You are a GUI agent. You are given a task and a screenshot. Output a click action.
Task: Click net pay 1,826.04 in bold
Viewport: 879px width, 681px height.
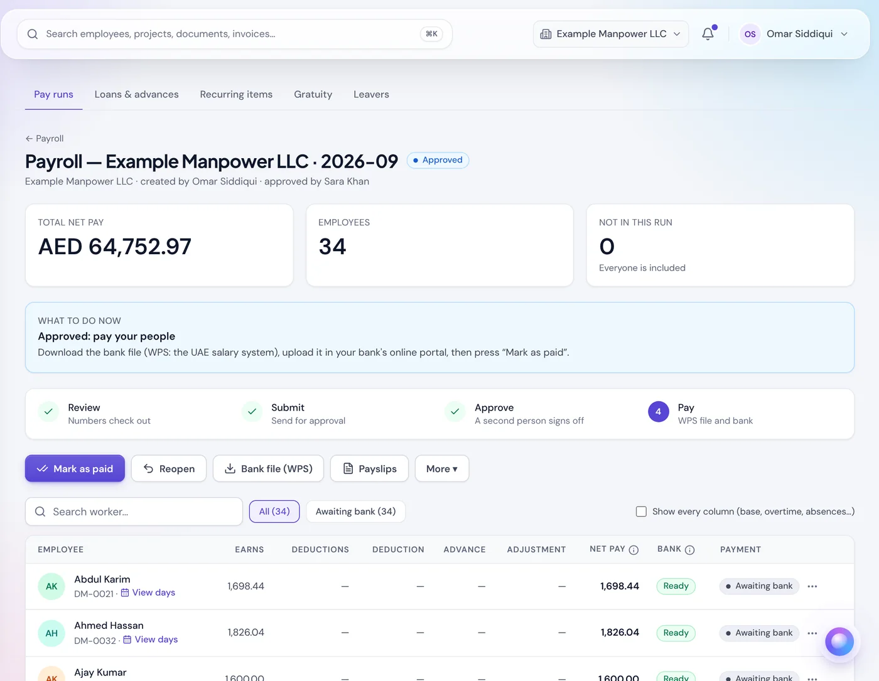(620, 633)
